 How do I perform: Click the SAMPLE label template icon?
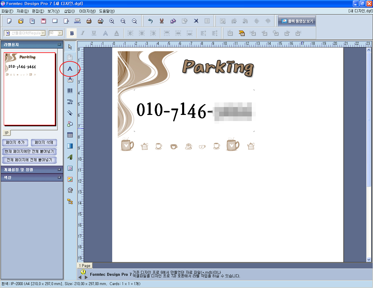coord(78,21)
